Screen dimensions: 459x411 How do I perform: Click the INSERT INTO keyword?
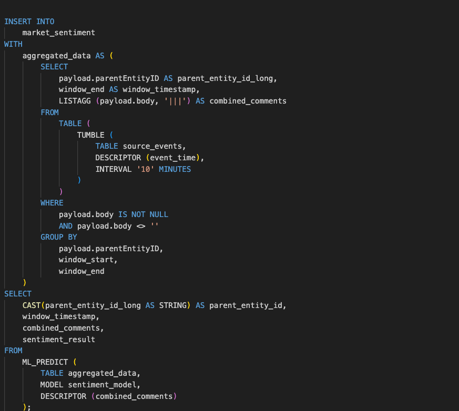[29, 22]
